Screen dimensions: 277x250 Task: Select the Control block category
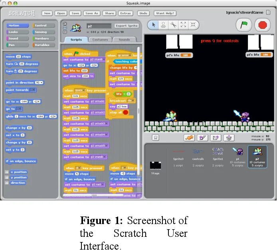point(44,26)
